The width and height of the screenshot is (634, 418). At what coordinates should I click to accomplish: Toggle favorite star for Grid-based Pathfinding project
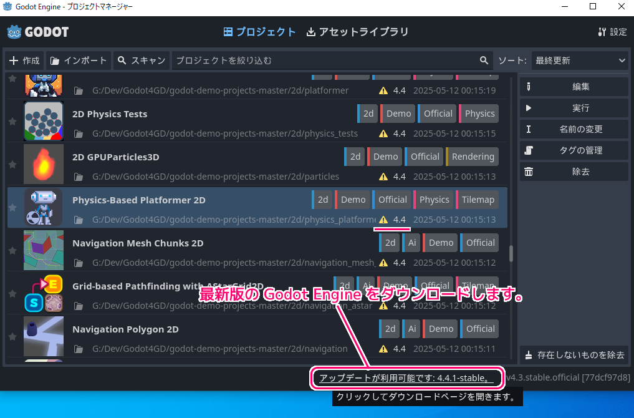[x=12, y=293]
